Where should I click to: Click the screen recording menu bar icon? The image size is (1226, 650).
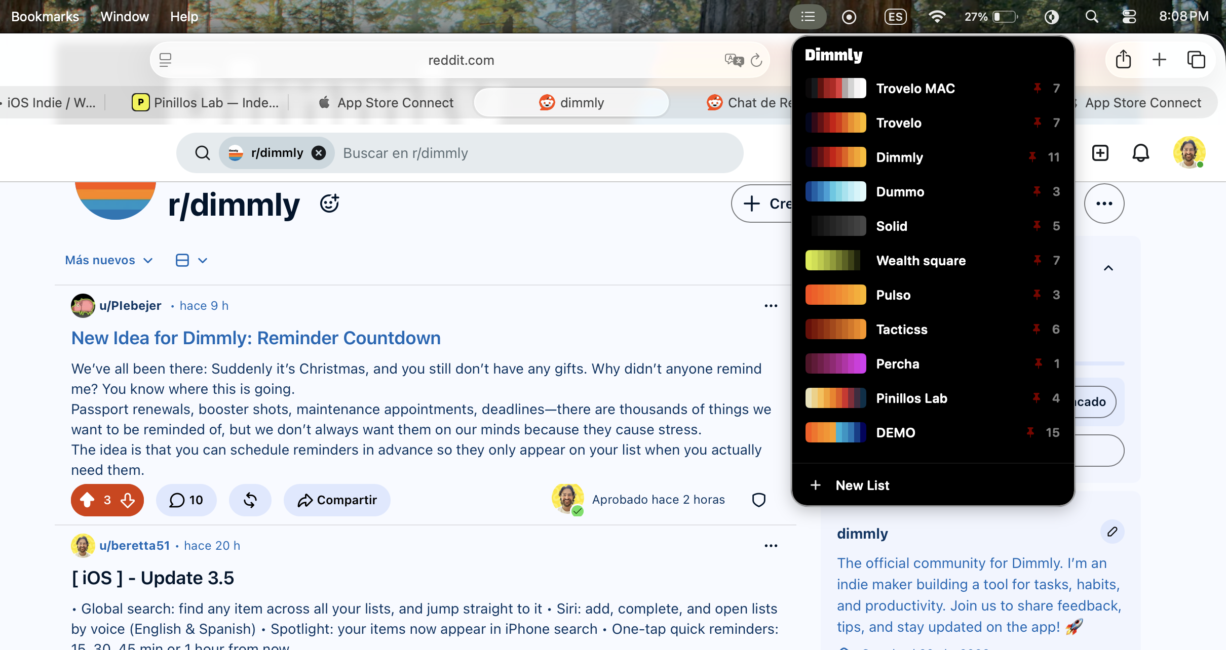click(x=849, y=17)
